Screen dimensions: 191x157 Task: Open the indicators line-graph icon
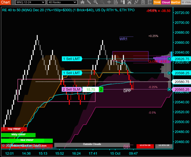pyautogui.click(x=136, y=2)
